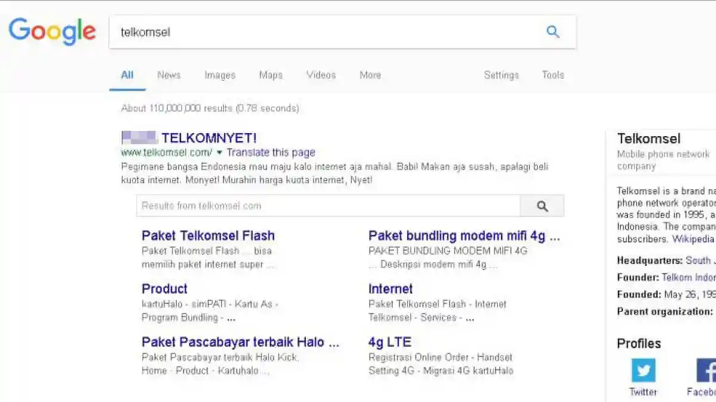This screenshot has height=402, width=716.
Task: Click the Results from telkomsel.com search box
Action: coord(298,205)
